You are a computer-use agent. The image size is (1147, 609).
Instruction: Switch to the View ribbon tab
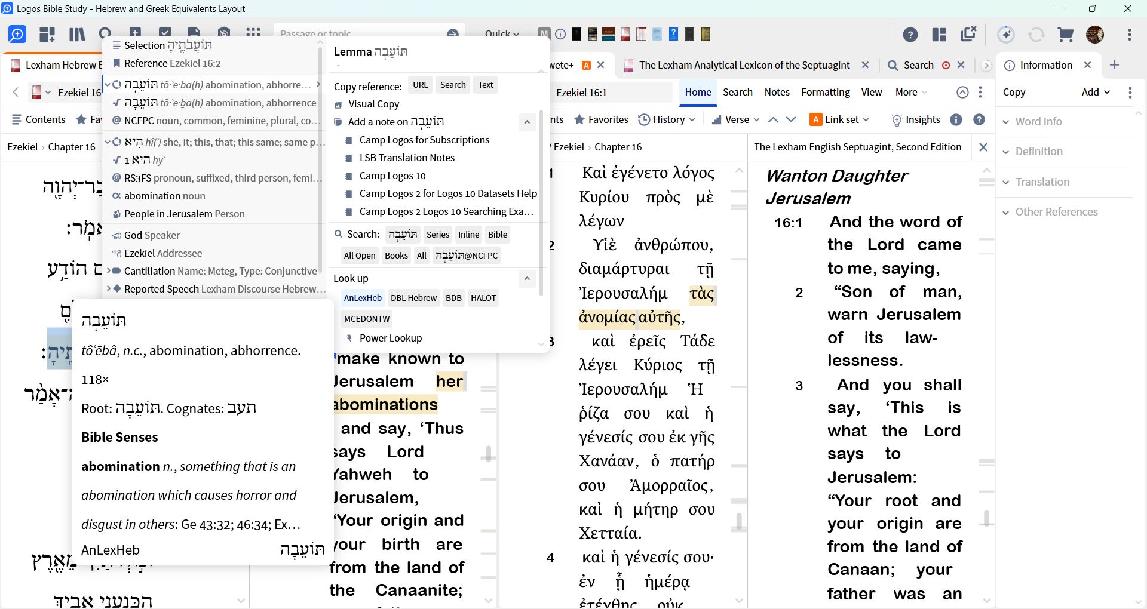pos(872,92)
